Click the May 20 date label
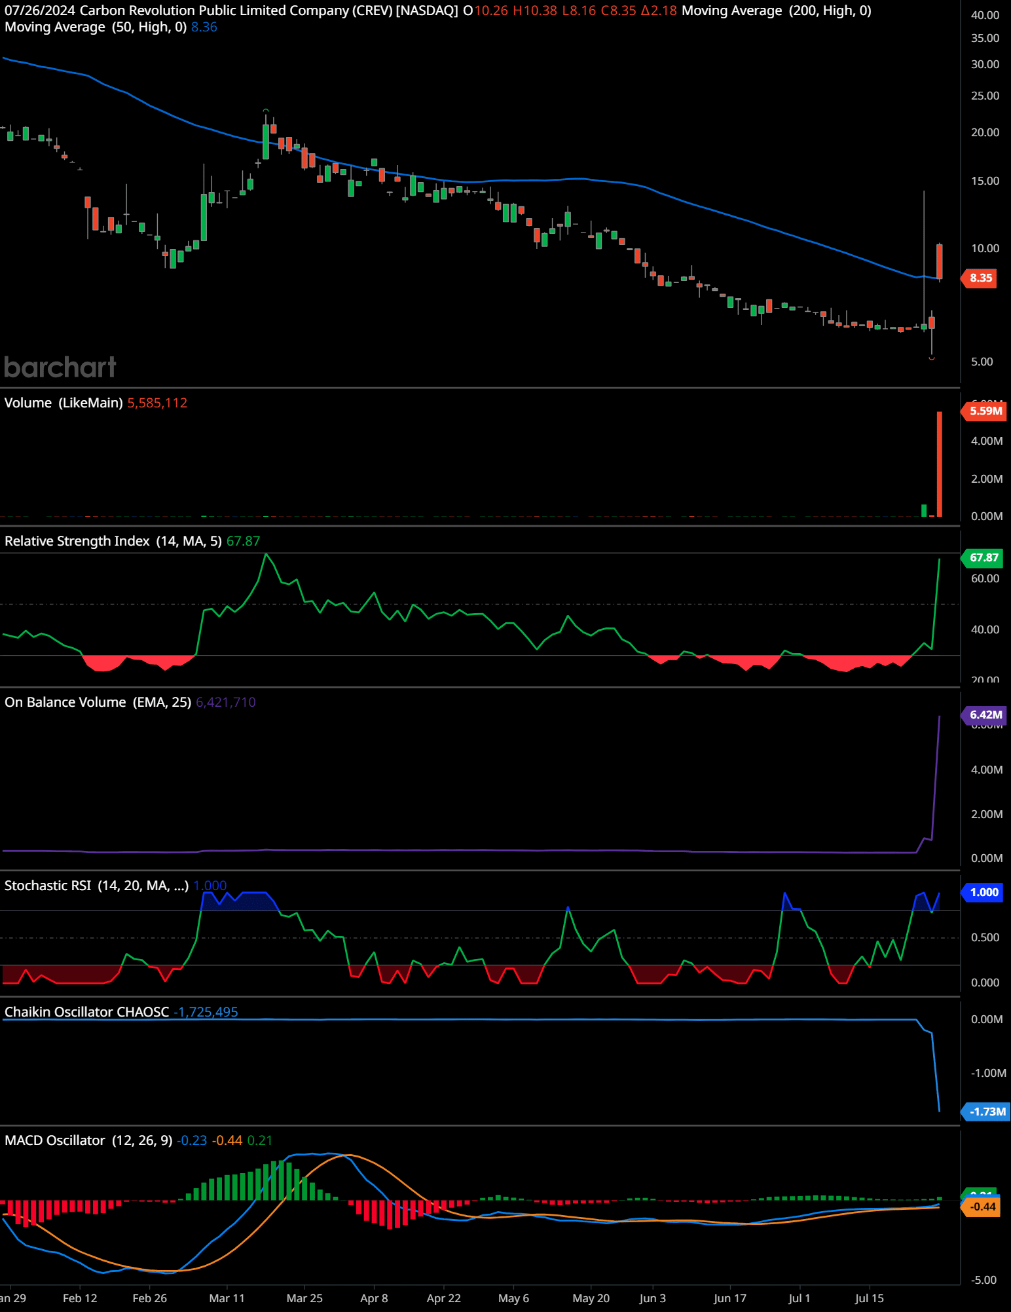Image resolution: width=1011 pixels, height=1312 pixels. (x=591, y=1298)
